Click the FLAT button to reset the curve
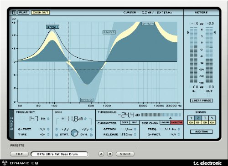The height and width of the screenshot is (166, 228). [23, 12]
